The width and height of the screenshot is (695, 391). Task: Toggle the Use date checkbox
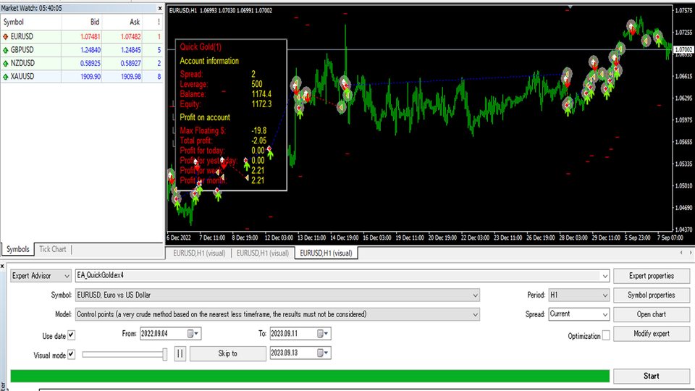(x=71, y=335)
